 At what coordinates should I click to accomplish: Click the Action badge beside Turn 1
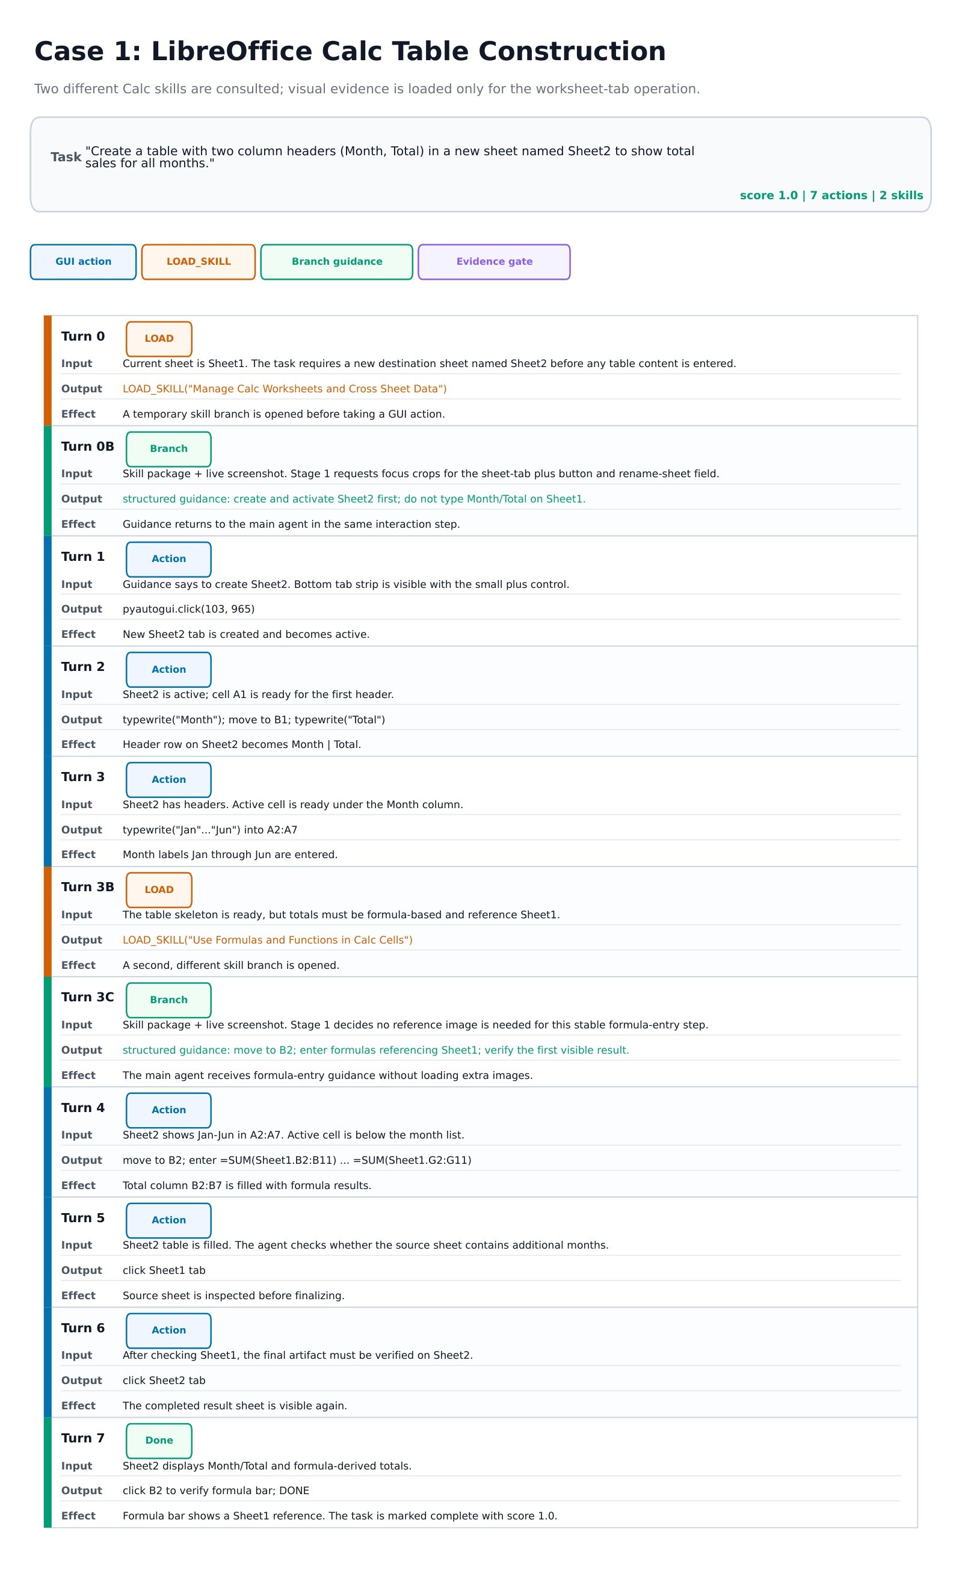(169, 559)
